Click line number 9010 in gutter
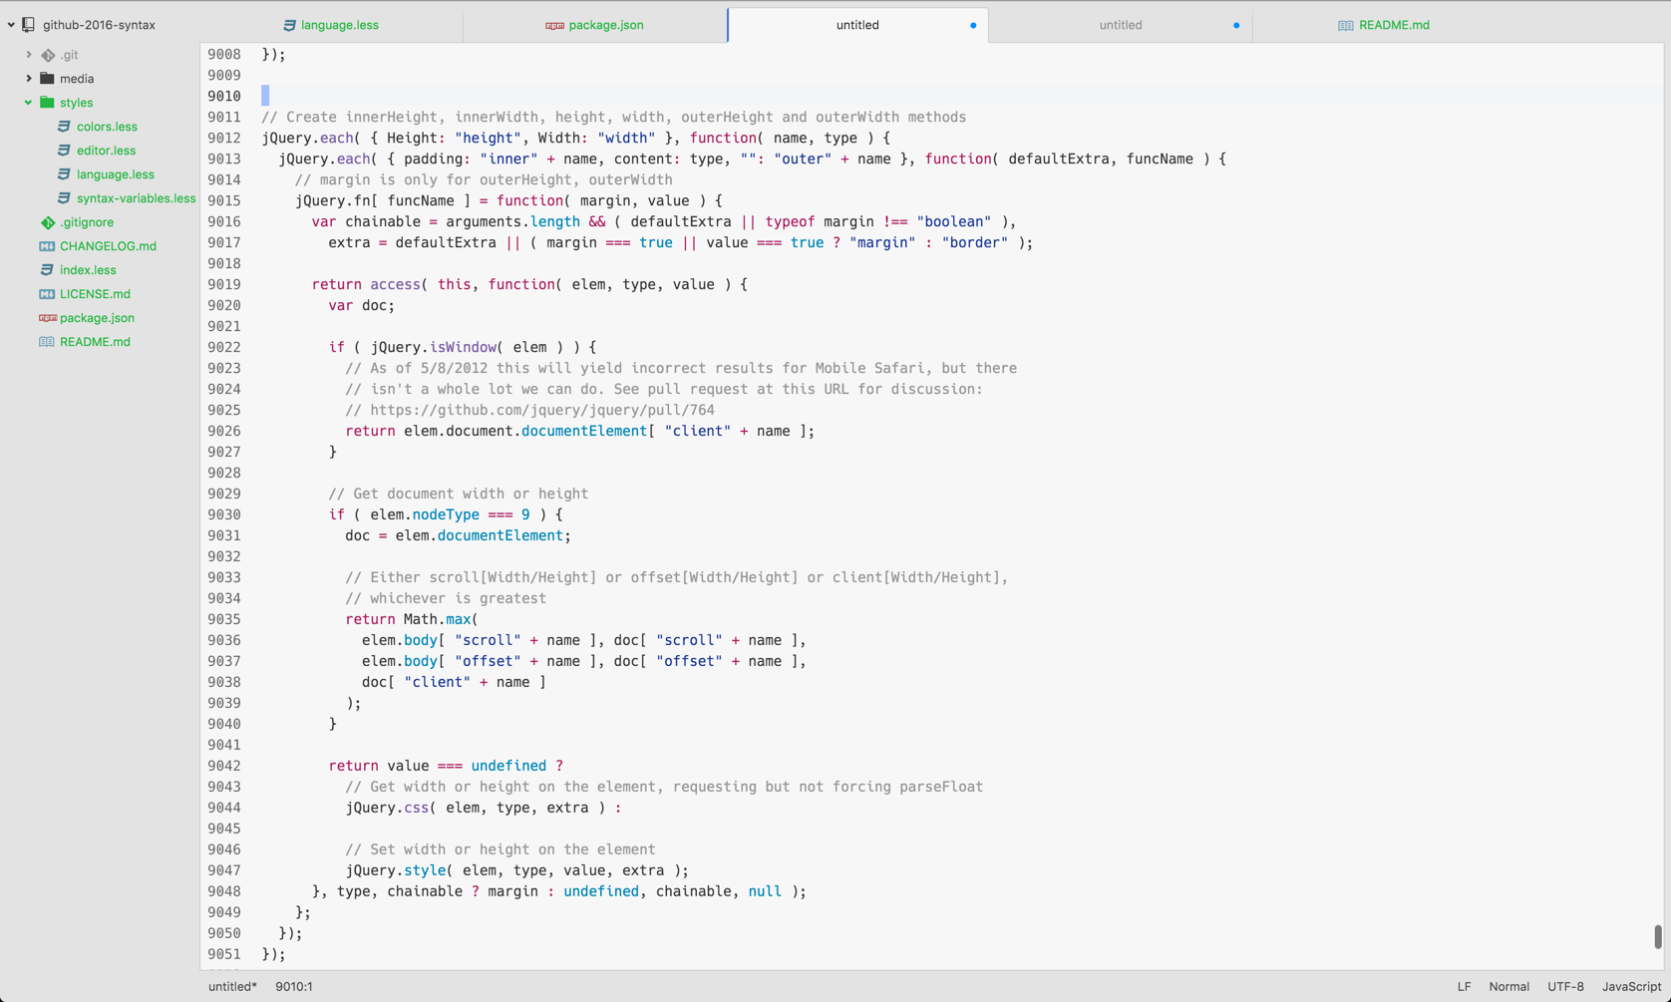Screen dimensions: 1671x1002 tap(224, 96)
